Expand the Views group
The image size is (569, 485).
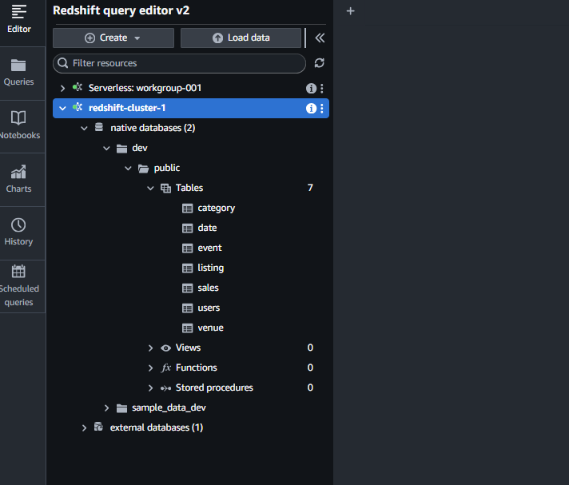point(150,348)
